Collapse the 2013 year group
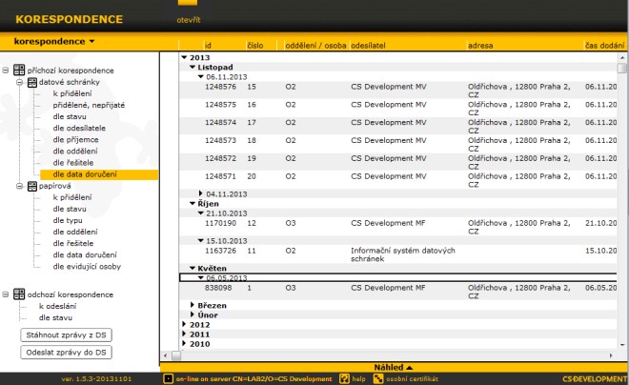Screen dimensions: 629x385 185,58
